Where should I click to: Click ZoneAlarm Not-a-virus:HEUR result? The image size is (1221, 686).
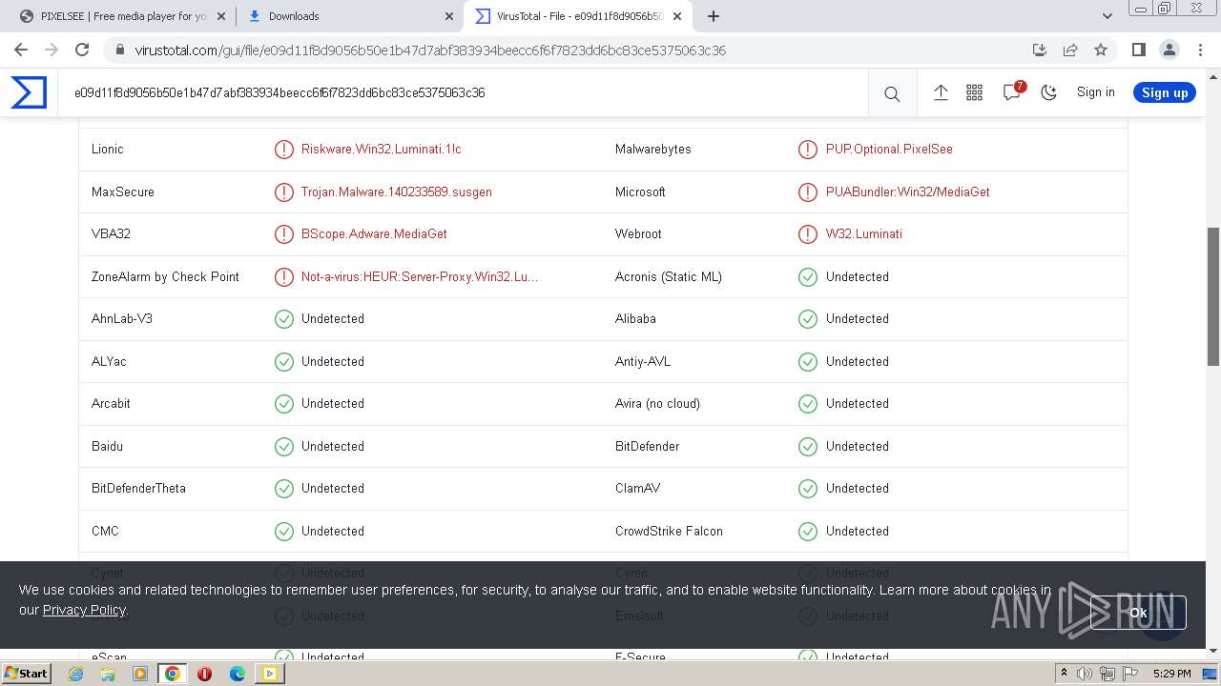420,276
